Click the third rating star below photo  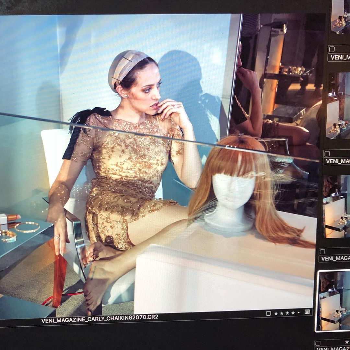click(x=287, y=313)
